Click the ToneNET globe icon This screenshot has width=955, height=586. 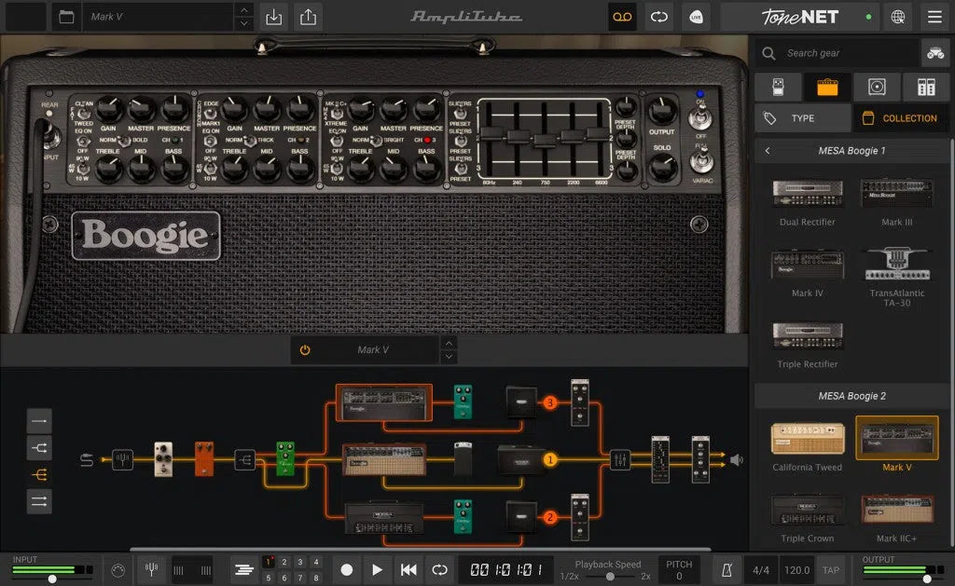(896, 17)
